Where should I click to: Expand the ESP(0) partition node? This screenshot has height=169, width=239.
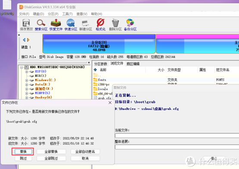tap(27, 71)
